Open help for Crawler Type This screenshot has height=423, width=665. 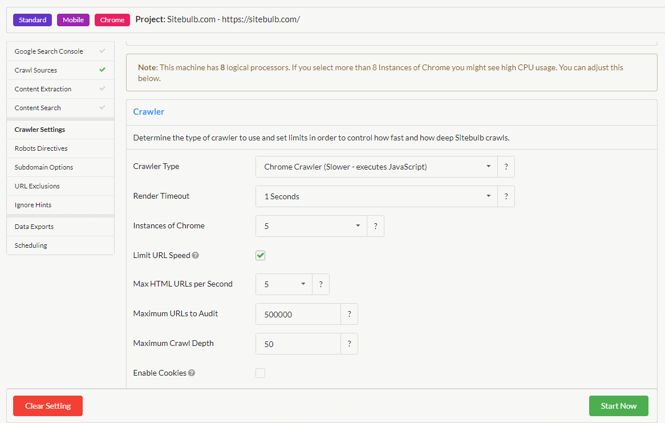506,167
